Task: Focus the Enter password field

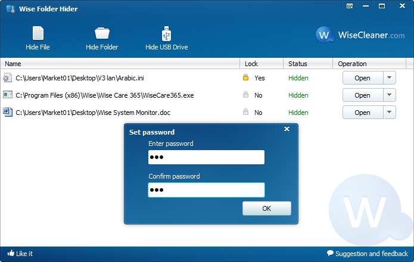Action: [x=206, y=157]
